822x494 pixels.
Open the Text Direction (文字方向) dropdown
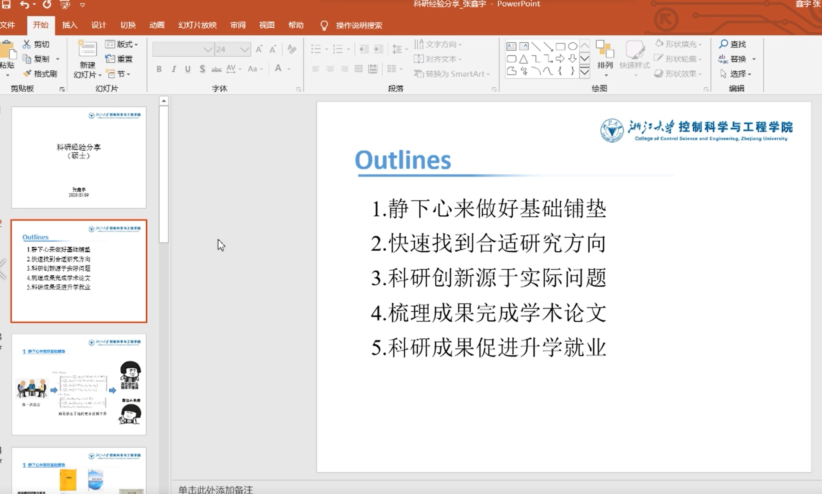tap(438, 44)
